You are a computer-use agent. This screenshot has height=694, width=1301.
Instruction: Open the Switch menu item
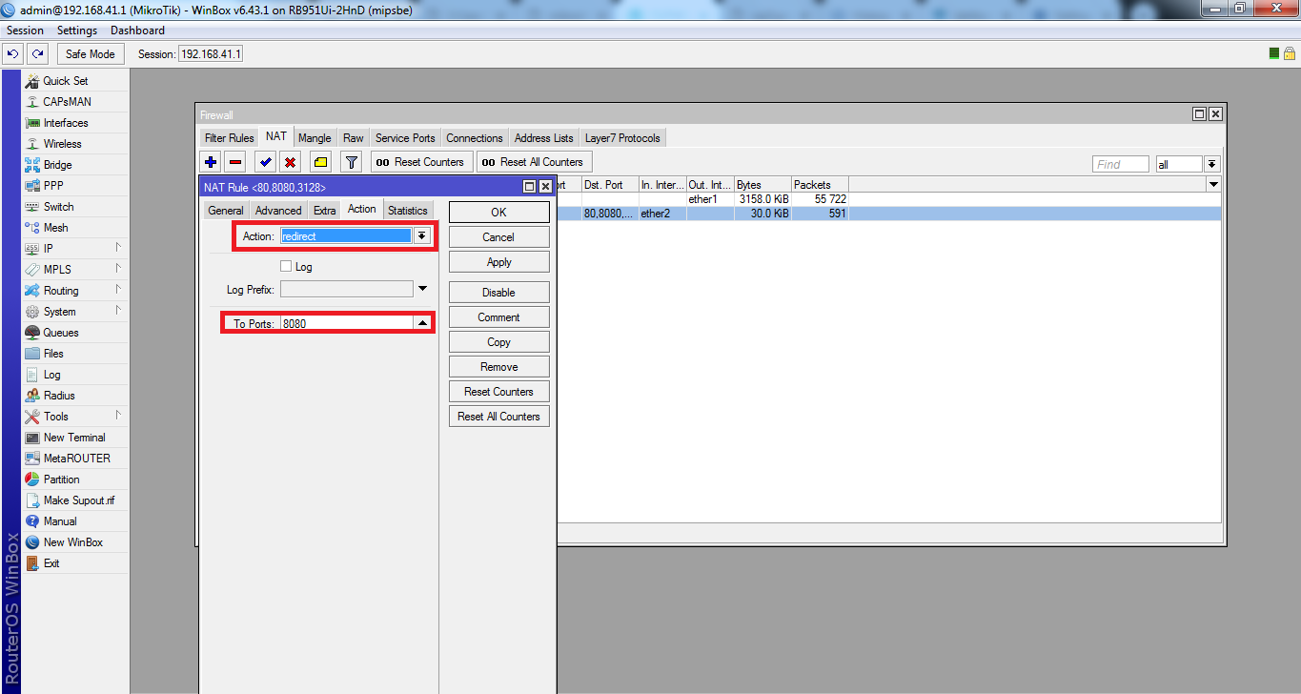tap(58, 207)
